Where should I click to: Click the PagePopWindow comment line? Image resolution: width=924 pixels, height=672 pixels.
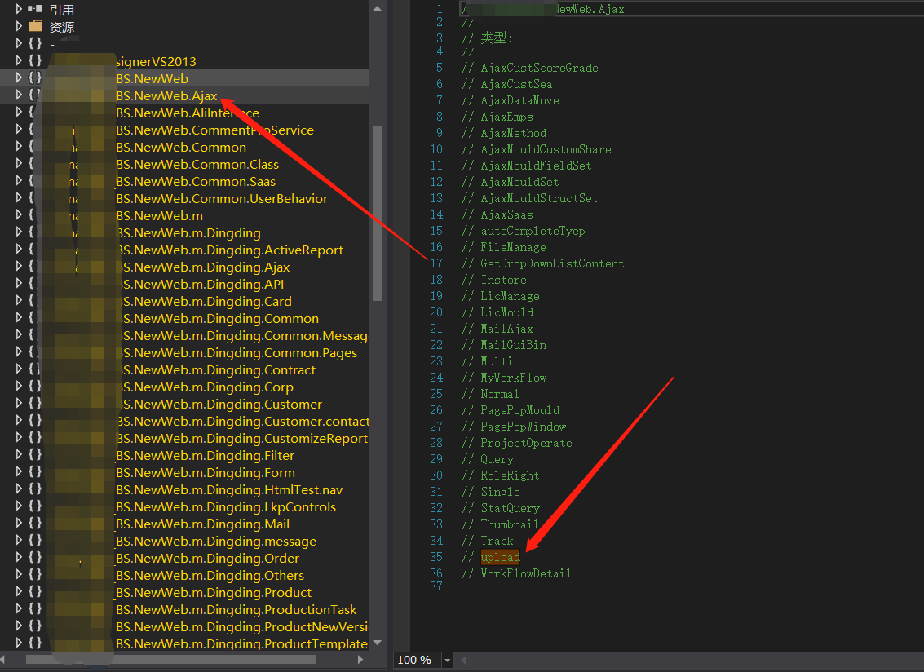click(x=514, y=427)
